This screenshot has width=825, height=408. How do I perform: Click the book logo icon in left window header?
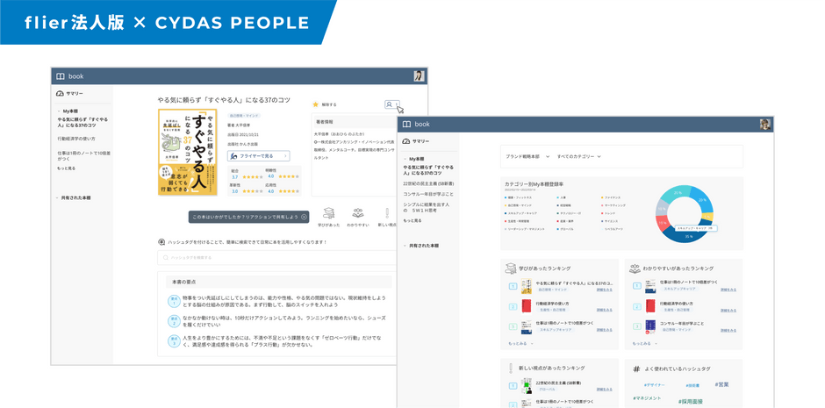click(x=61, y=76)
